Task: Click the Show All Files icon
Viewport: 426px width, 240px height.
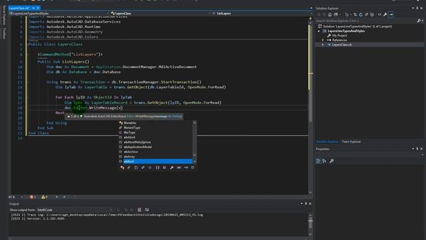Action: (x=372, y=15)
